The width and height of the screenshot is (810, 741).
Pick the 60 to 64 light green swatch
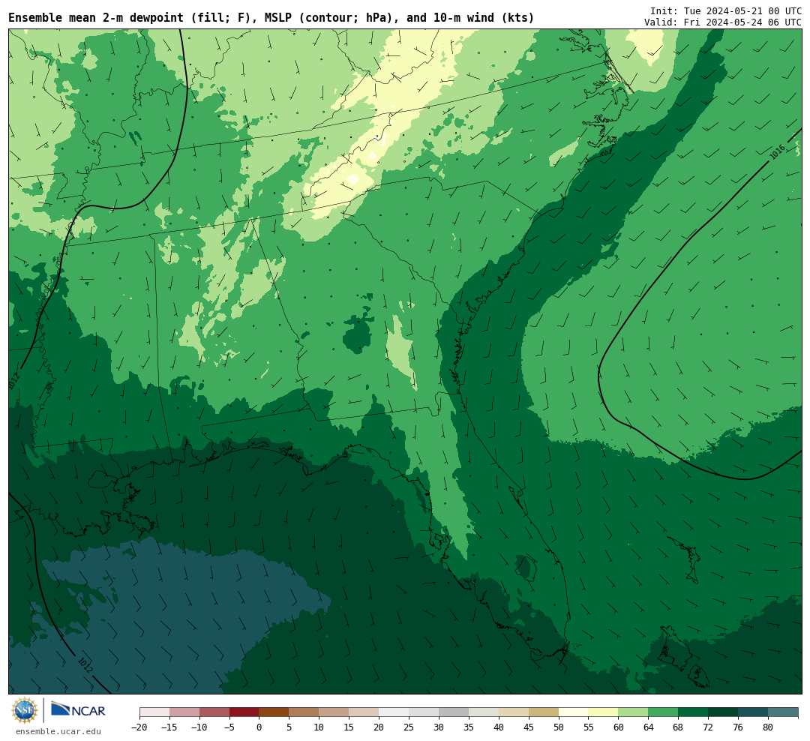(634, 712)
